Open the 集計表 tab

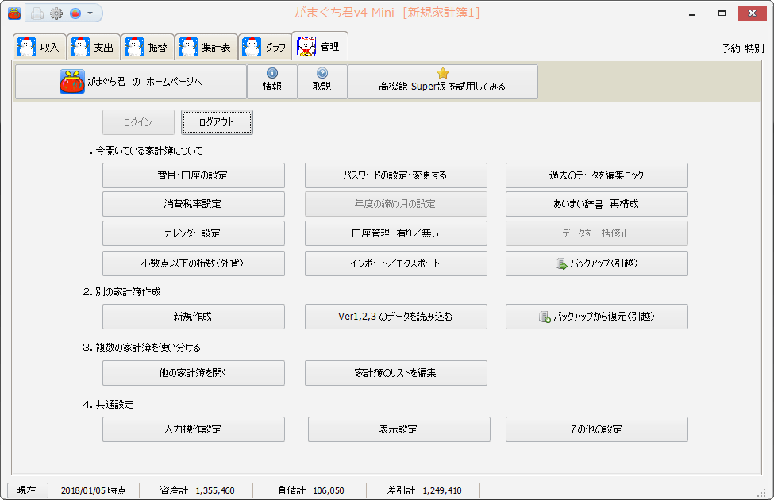[x=206, y=47]
